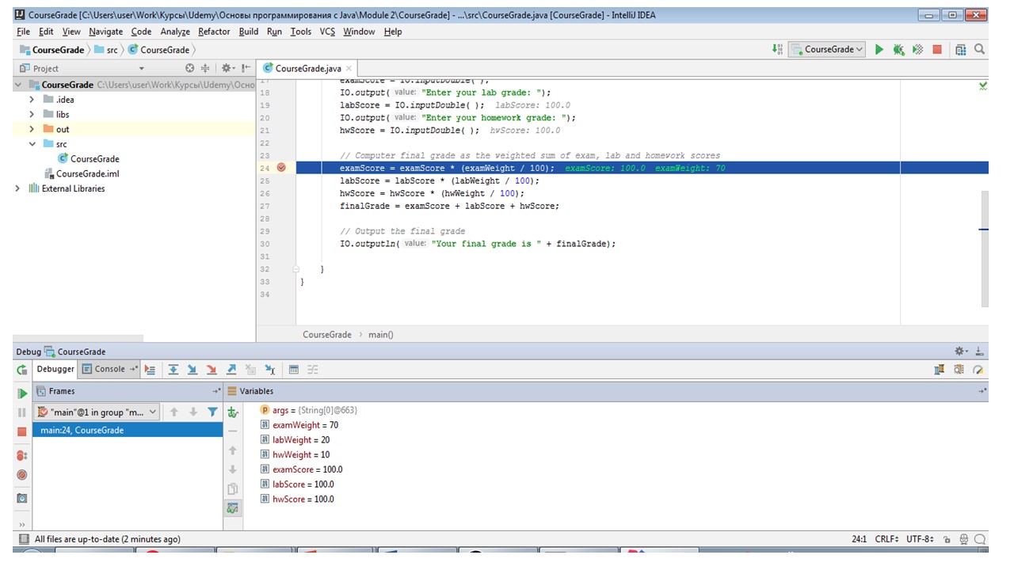Click the Debug bug icon in the top toolbar
This screenshot has height=570, width=1014.
coord(898,49)
